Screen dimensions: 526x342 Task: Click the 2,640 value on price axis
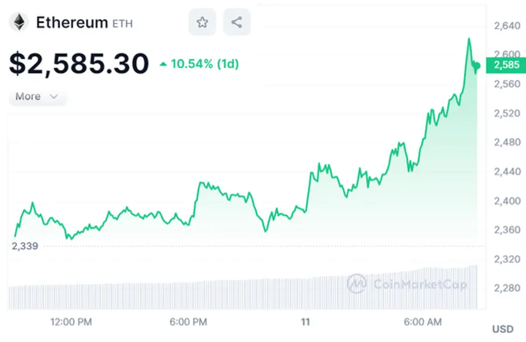(506, 26)
